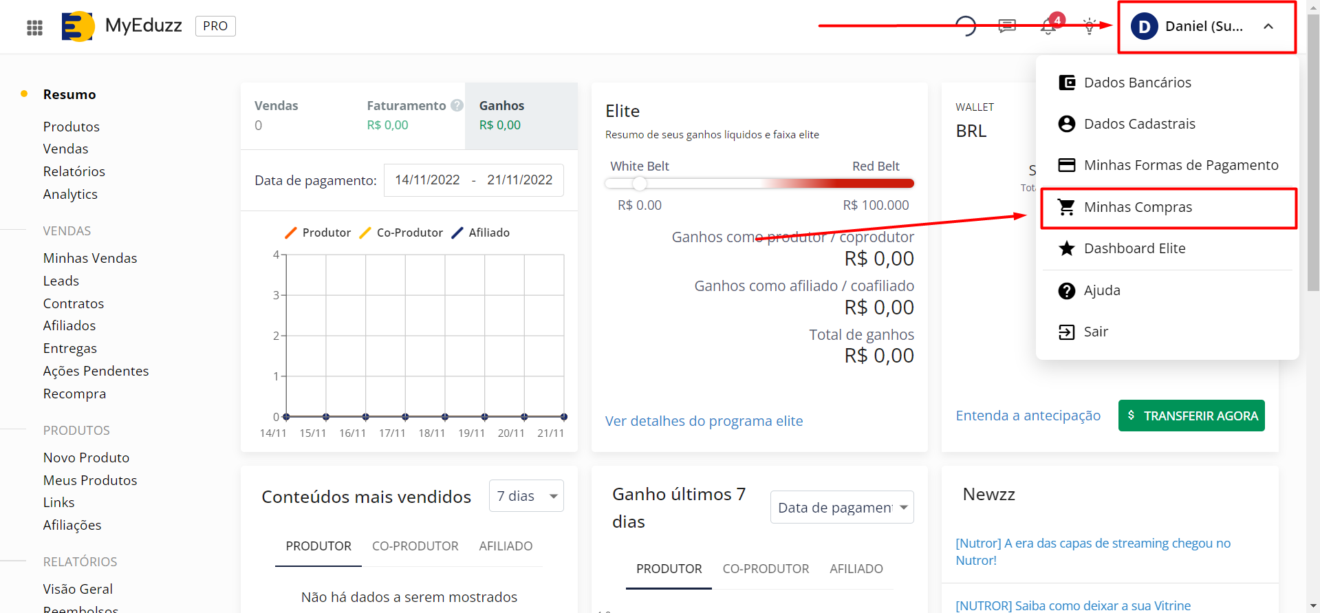This screenshot has height=613, width=1320.
Task: Select CO-PRODUTOR tab under Ganho últimos 7 dias
Action: (x=766, y=569)
